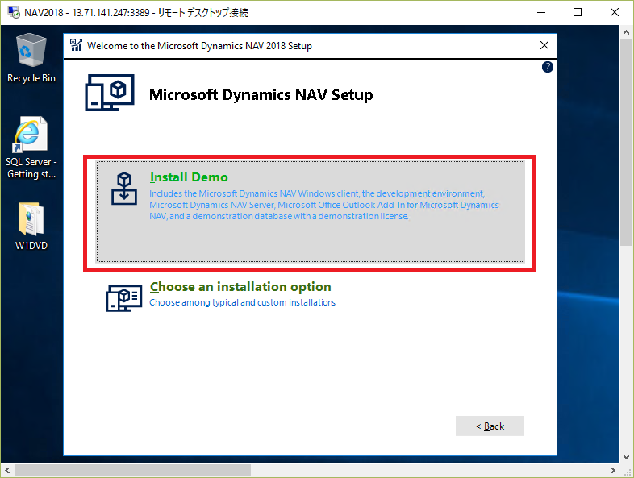Click the Back button
This screenshot has height=478, width=634.
[x=490, y=426]
